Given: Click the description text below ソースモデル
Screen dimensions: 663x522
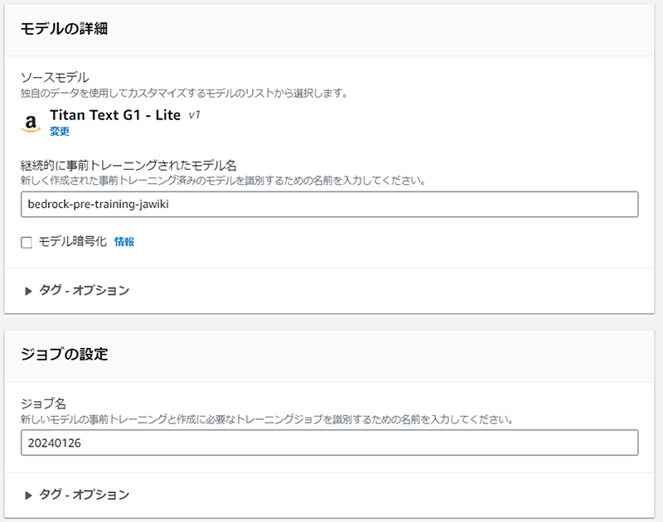Looking at the screenshot, I should 183,93.
